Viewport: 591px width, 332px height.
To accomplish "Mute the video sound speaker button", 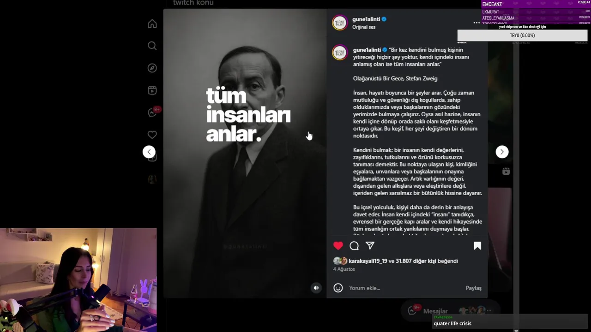I will (316, 288).
